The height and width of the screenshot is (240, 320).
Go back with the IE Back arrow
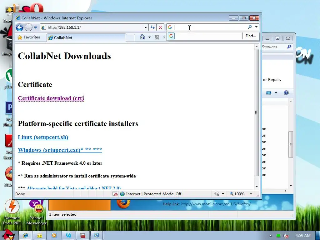(20, 27)
